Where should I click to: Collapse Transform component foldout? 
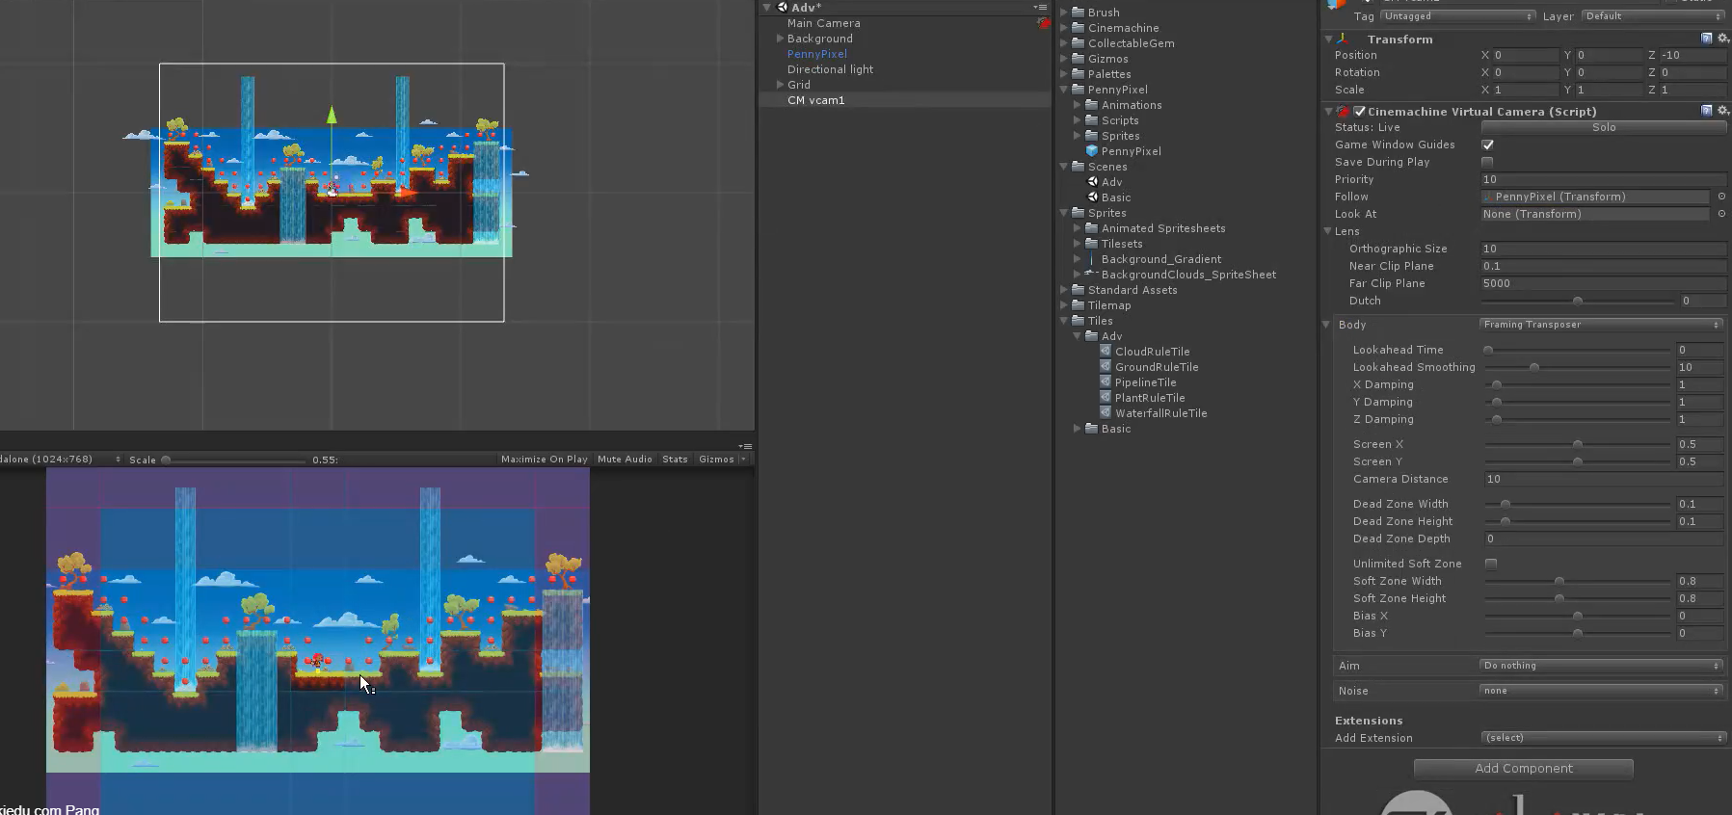pyautogui.click(x=1329, y=39)
